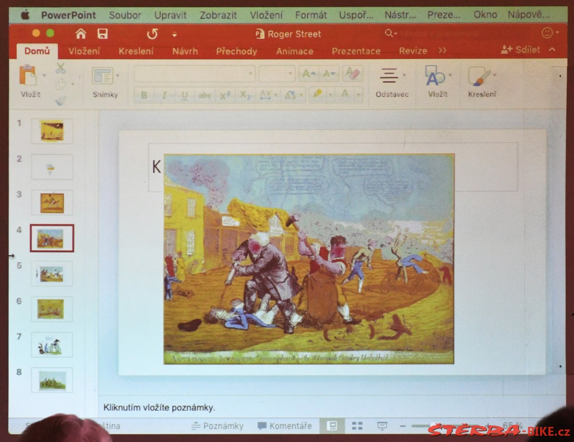The width and height of the screenshot is (574, 442).
Task: Expand font color dropdown arrow
Action: coord(358,95)
